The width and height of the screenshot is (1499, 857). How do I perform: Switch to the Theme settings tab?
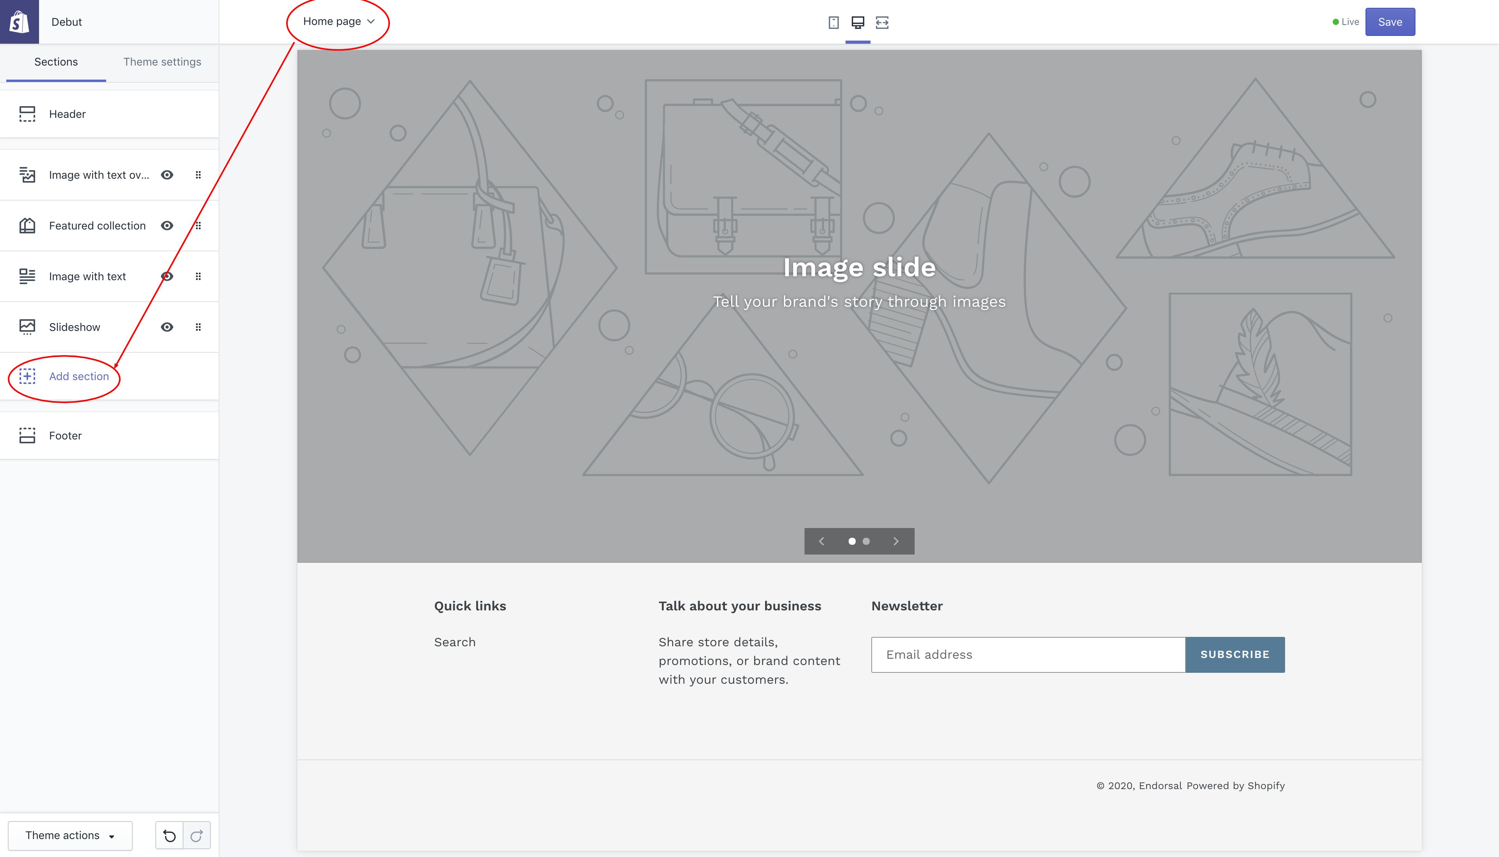click(x=162, y=62)
